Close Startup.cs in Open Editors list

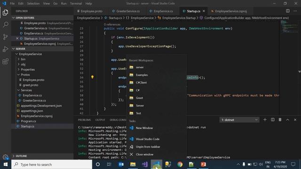17,38
